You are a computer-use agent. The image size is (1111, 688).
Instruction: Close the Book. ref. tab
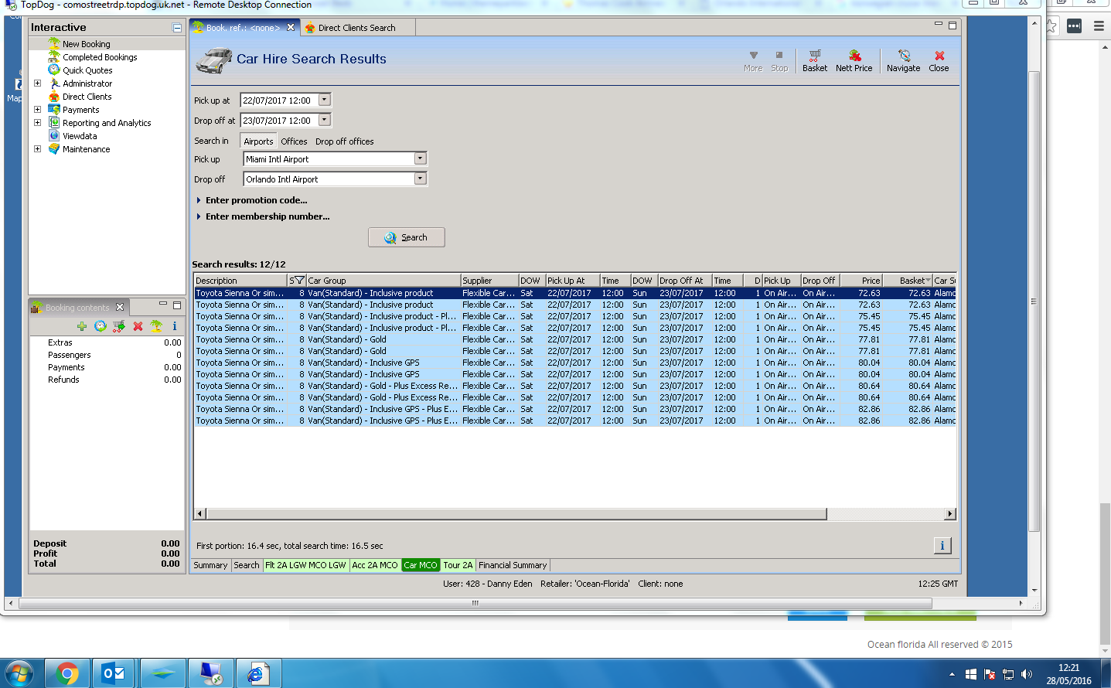click(291, 27)
